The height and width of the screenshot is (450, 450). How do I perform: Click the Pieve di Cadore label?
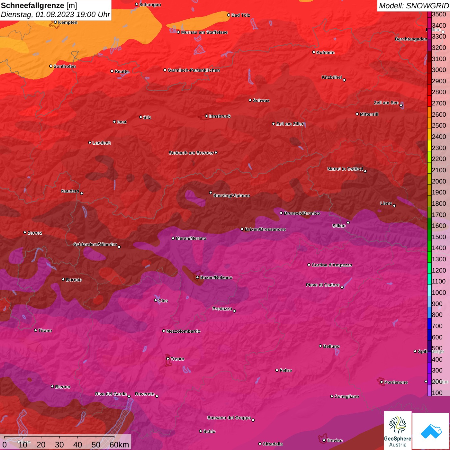[x=323, y=285]
